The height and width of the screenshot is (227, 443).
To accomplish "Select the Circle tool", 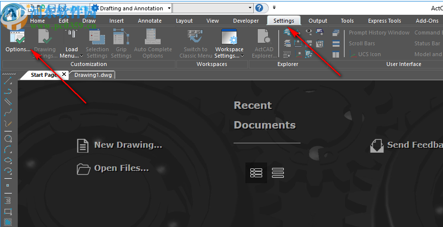I will pos(8,138).
